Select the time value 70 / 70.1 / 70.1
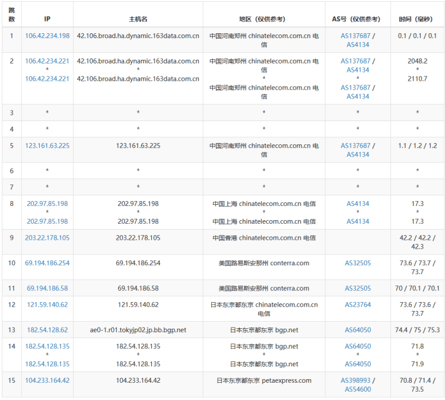Screen dimensions: 445x400 click(417, 288)
